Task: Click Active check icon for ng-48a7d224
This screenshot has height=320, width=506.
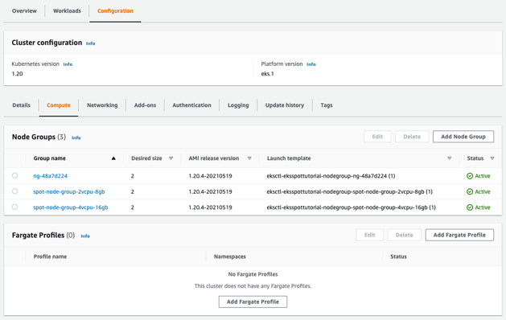Action: click(x=470, y=176)
